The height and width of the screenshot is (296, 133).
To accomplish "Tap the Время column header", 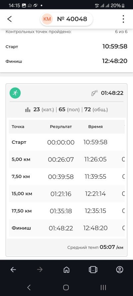I will click(x=95, y=127).
